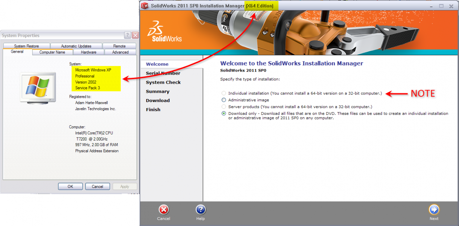459x226 pixels.
Task: Switch to the Advanced tab
Action: pyautogui.click(x=120, y=52)
